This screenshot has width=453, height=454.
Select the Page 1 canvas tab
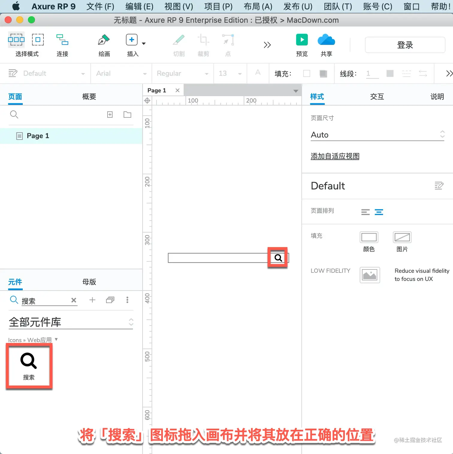(157, 90)
